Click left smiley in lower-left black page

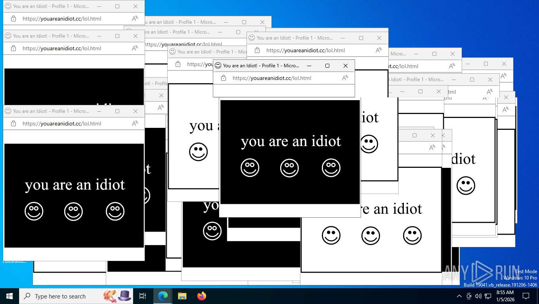[34, 211]
